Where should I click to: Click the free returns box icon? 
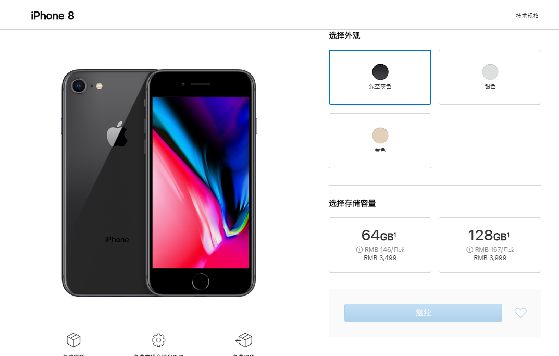tap(244, 340)
